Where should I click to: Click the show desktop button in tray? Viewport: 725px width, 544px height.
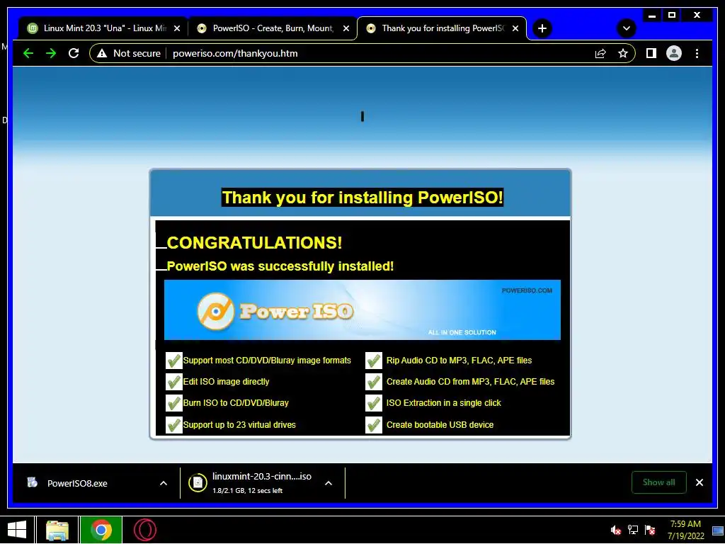click(x=718, y=530)
